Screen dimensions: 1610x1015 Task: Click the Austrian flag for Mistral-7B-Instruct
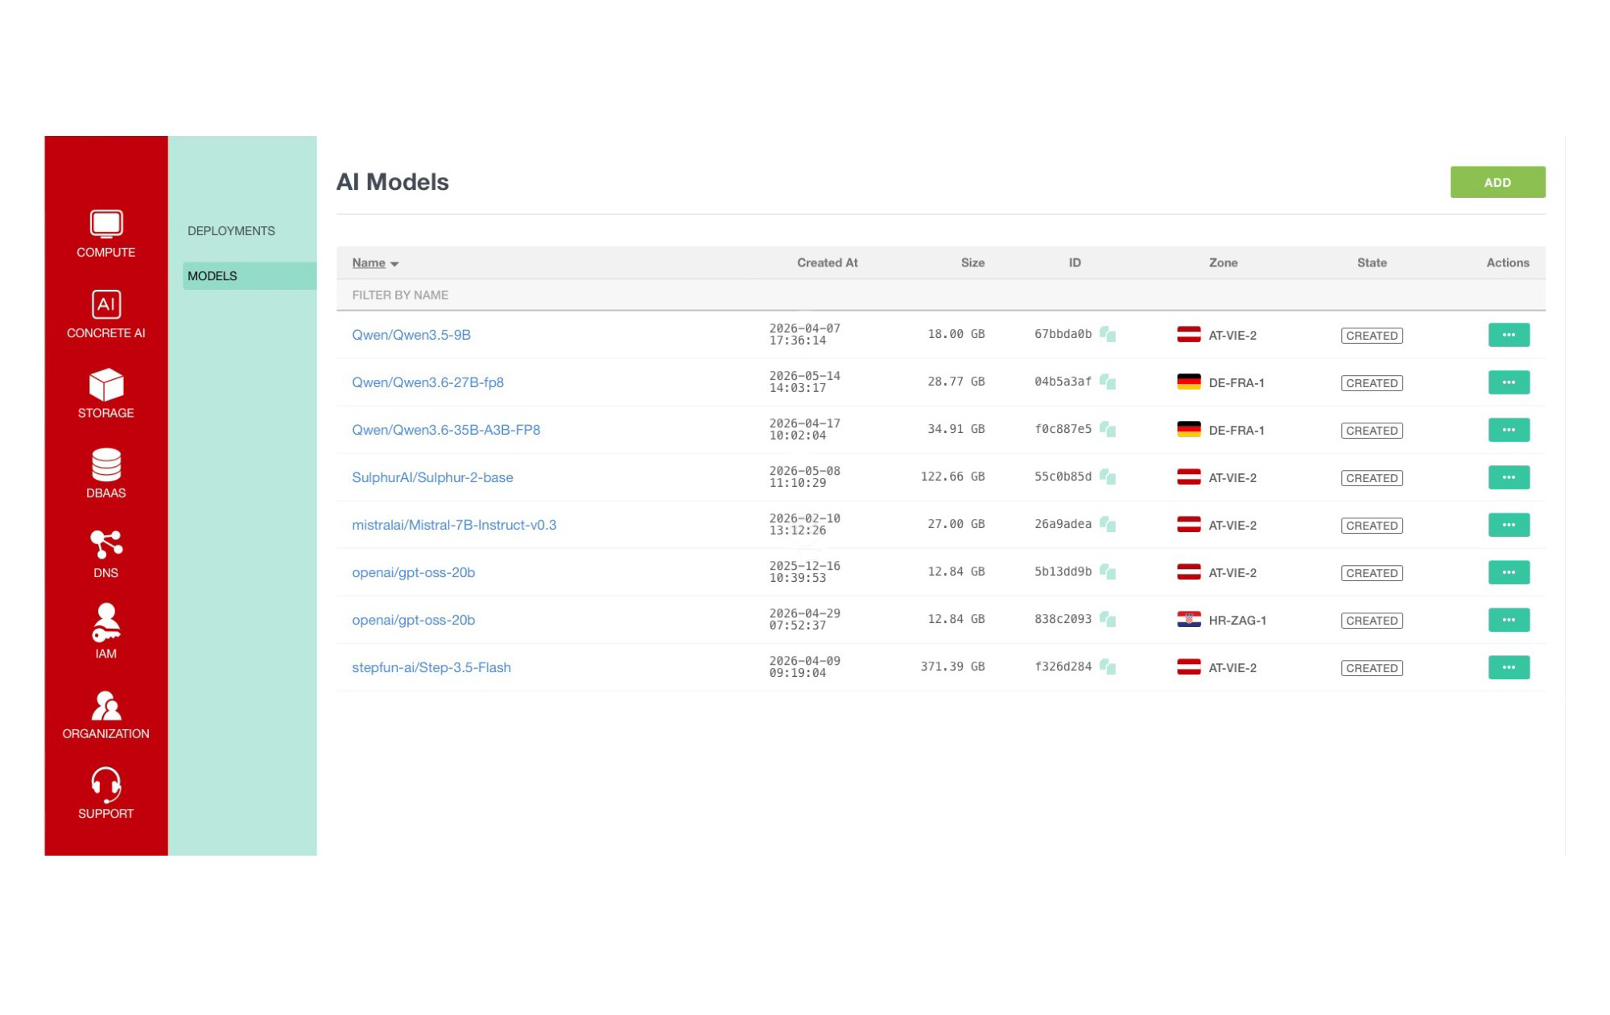coord(1188,524)
